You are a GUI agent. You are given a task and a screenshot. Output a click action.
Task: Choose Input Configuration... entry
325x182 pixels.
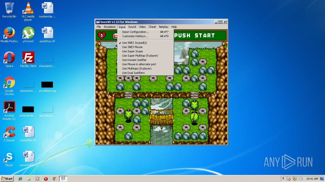click(145, 32)
